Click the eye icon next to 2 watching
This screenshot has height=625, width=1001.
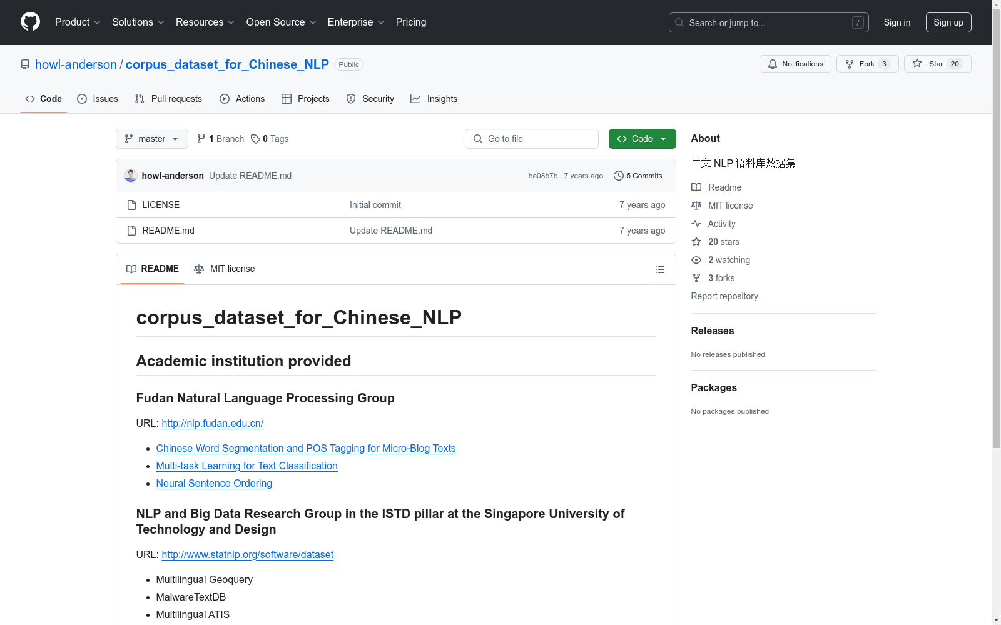pyautogui.click(x=696, y=260)
